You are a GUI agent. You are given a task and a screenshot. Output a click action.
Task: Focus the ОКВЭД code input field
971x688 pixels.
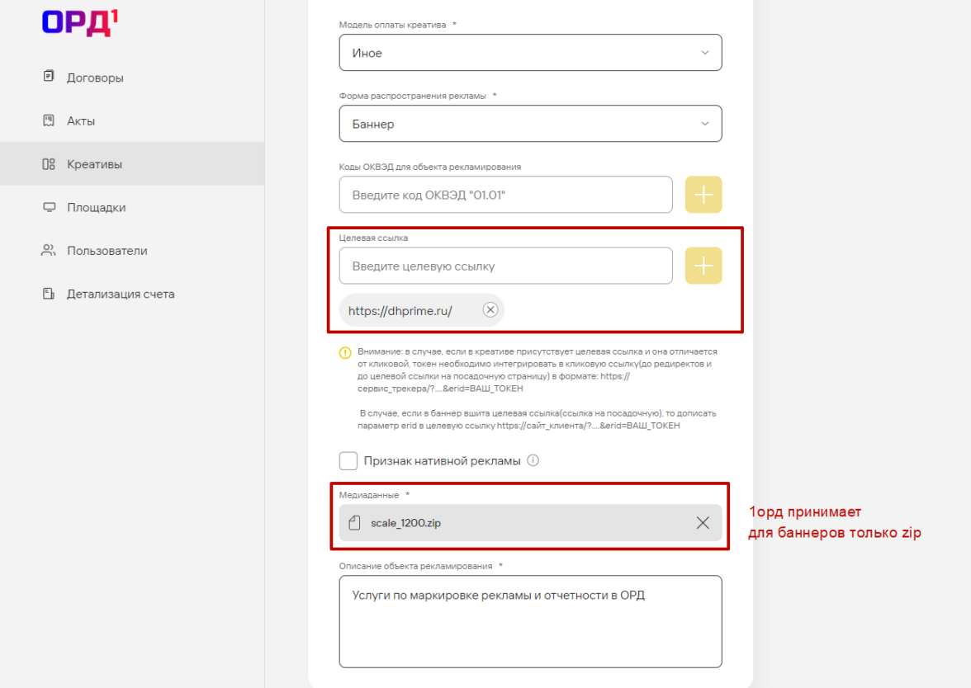coord(505,195)
